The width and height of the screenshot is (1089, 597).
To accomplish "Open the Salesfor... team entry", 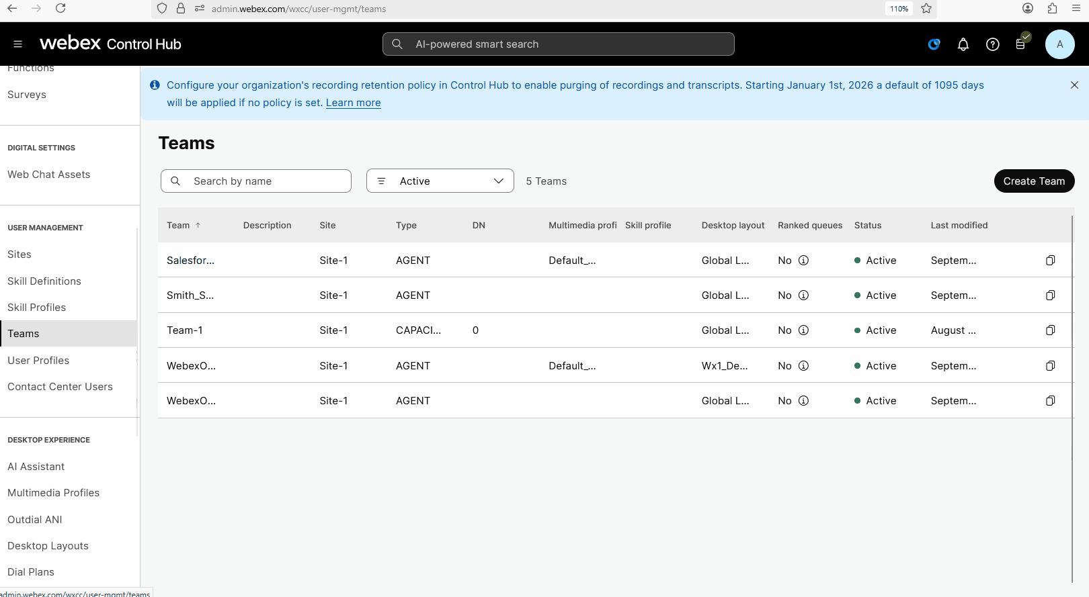I will tap(190, 261).
